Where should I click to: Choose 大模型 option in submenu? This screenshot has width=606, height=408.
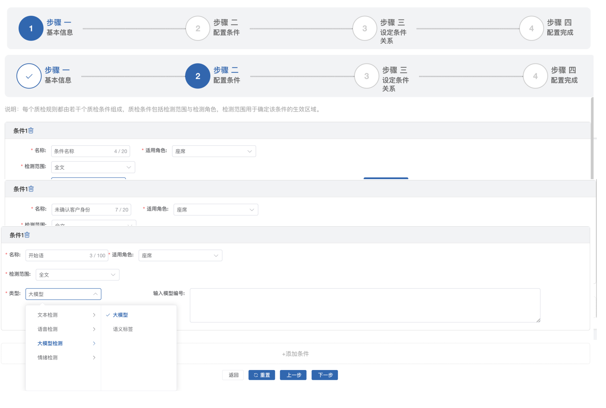click(x=139, y=315)
